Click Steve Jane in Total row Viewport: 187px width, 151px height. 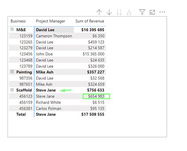46,114
